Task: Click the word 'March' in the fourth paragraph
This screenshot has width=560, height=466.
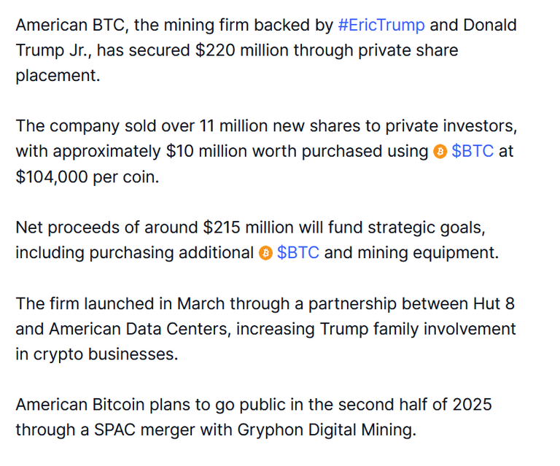Action: (x=201, y=304)
